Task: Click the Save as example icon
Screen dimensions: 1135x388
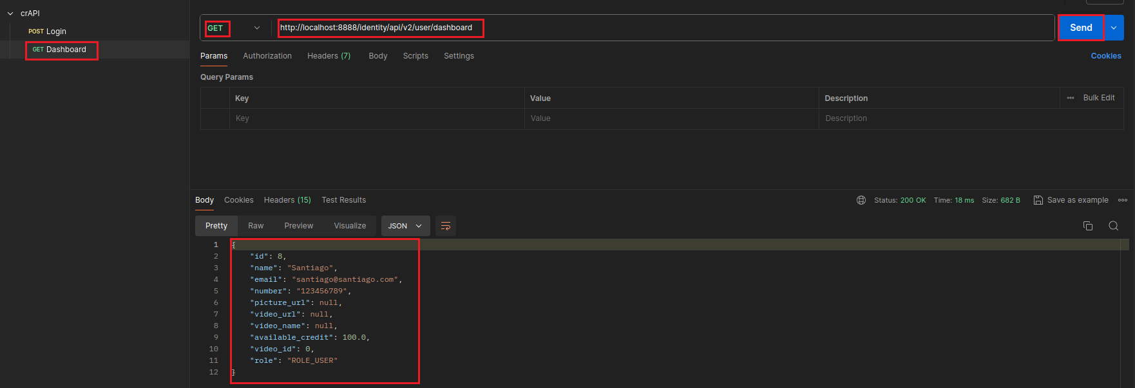Action: [x=1038, y=200]
